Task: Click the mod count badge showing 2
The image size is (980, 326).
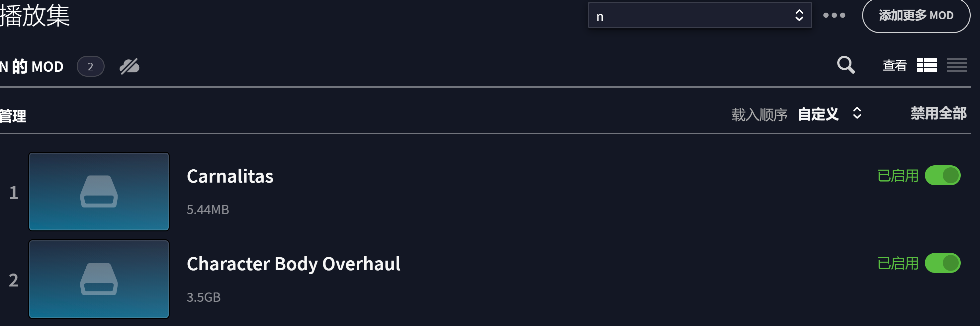Action: click(x=91, y=67)
